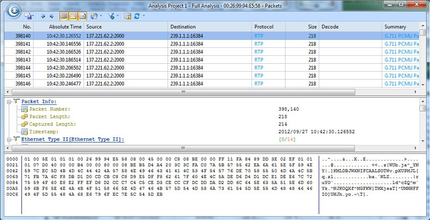The image size is (430, 220).
Task: Click the Packet Info section icon
Action: (16, 101)
